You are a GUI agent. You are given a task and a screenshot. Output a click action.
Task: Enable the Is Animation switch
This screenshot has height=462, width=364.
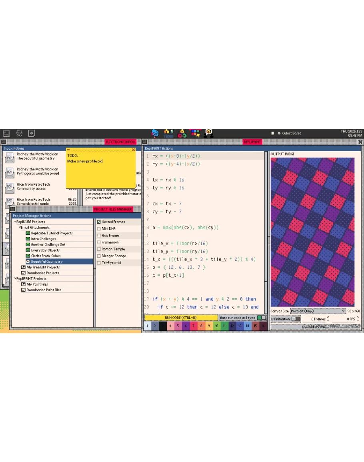coord(296,319)
